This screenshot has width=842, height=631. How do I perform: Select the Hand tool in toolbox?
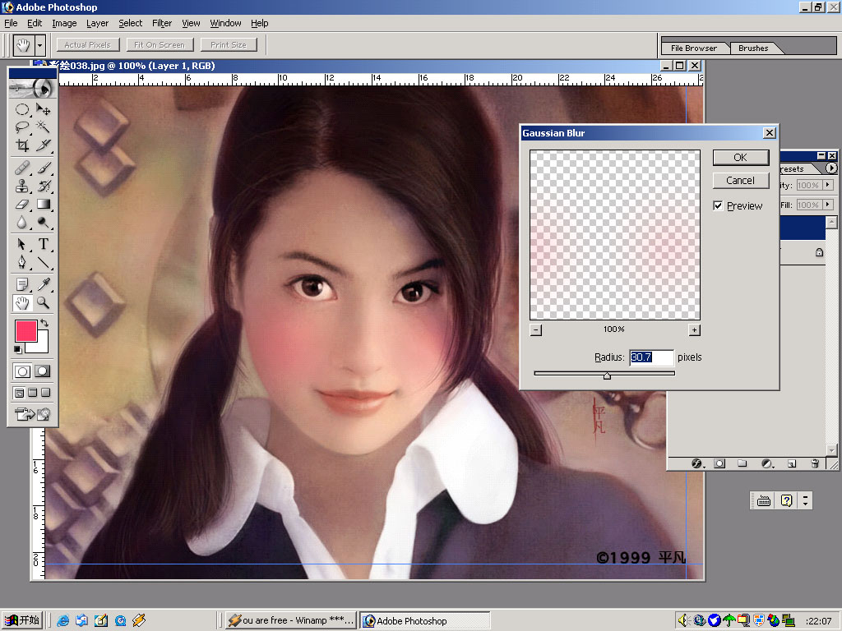[22, 303]
